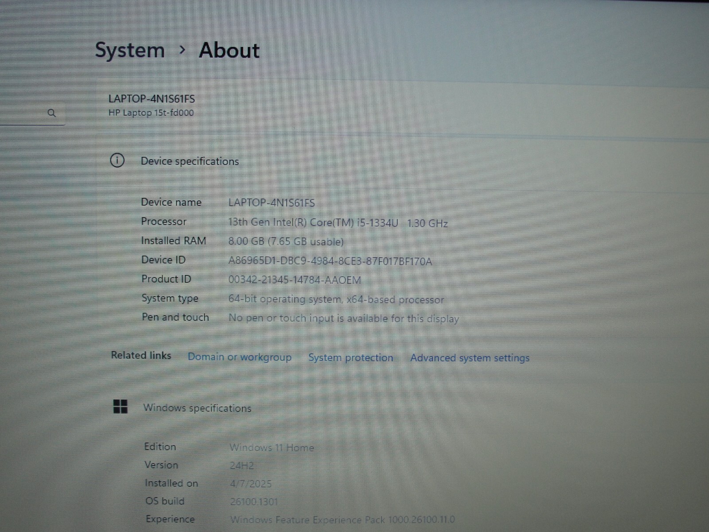Select the 13th Gen Intel Core i5-1334U value
Viewport: 709px width, 532px height.
[x=338, y=223]
